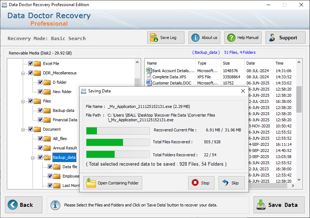Click the Recovered Current File progress bar
Image resolution: width=310 pixels, height=218 pixels.
point(118,131)
